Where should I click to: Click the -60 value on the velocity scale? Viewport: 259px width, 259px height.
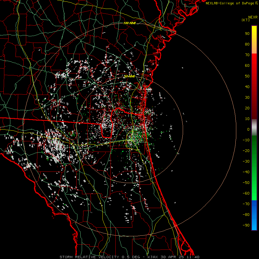246,193
